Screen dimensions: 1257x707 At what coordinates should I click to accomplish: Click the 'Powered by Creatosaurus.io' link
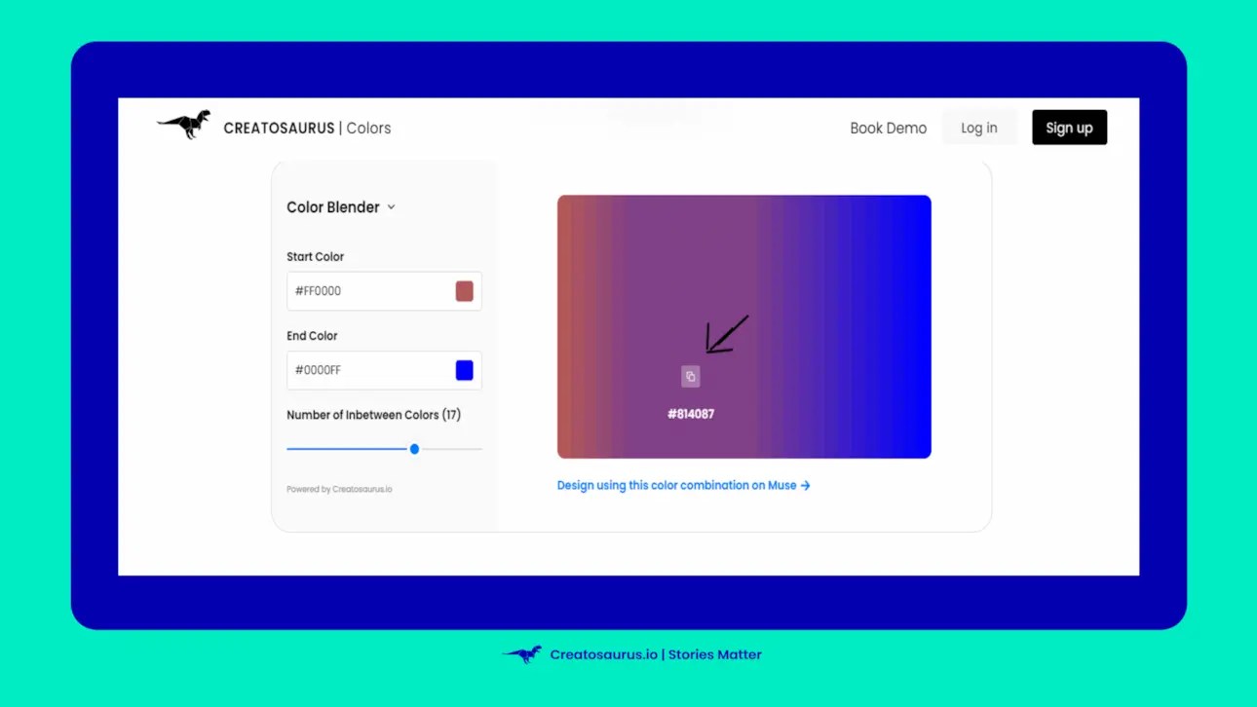(339, 489)
